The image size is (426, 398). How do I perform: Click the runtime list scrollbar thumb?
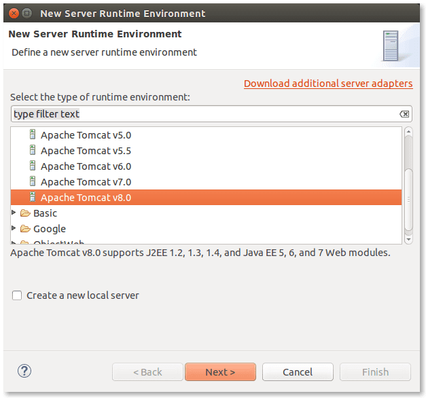[408, 200]
